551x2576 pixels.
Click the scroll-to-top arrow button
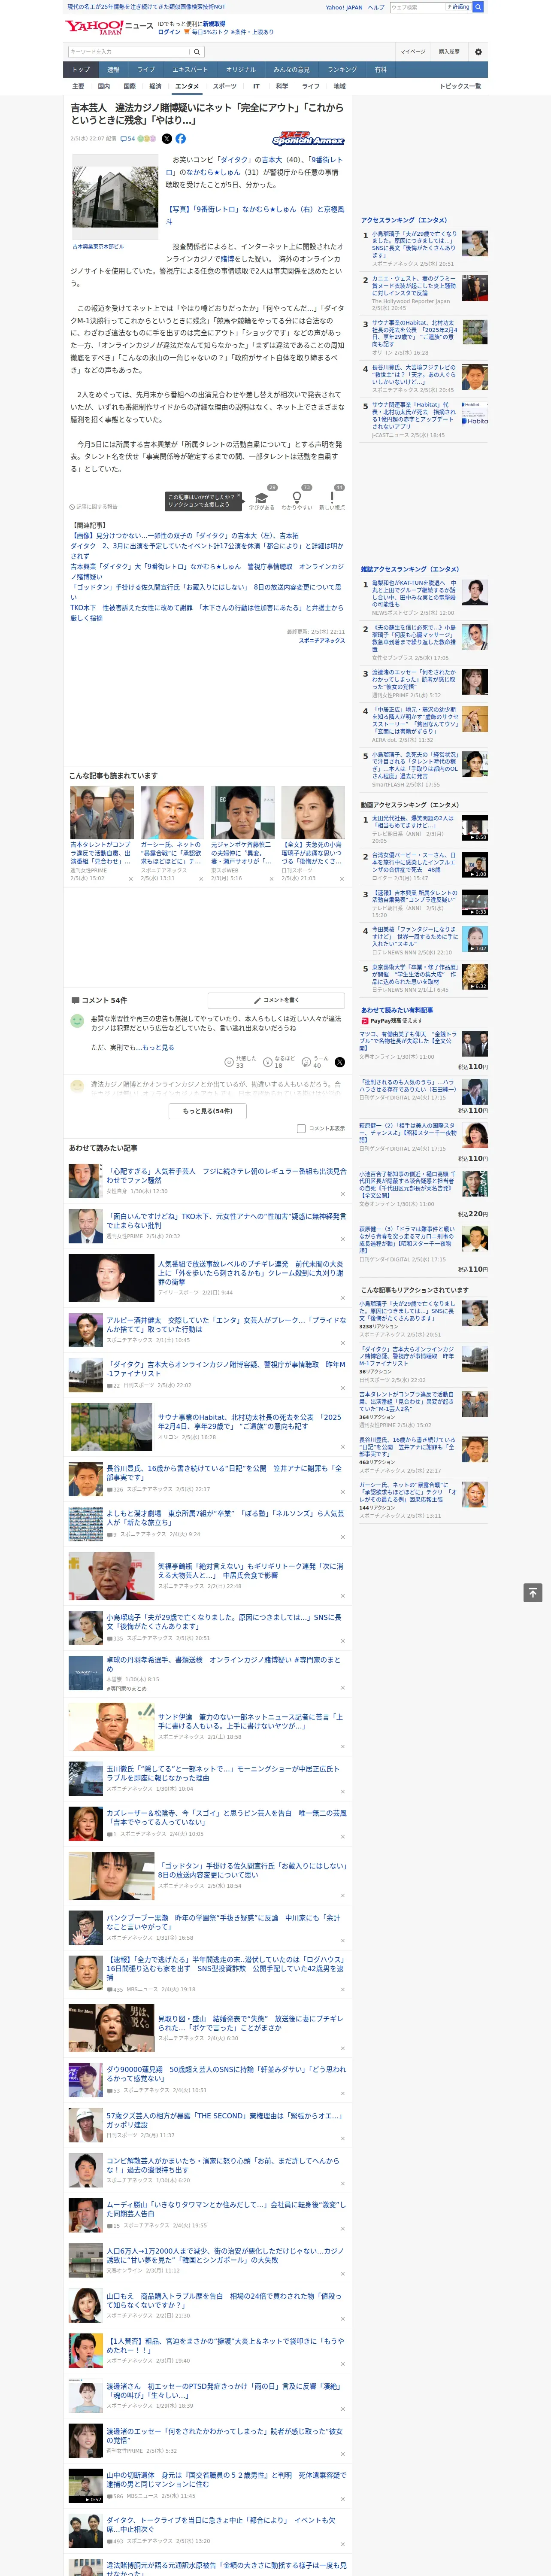[x=533, y=1593]
